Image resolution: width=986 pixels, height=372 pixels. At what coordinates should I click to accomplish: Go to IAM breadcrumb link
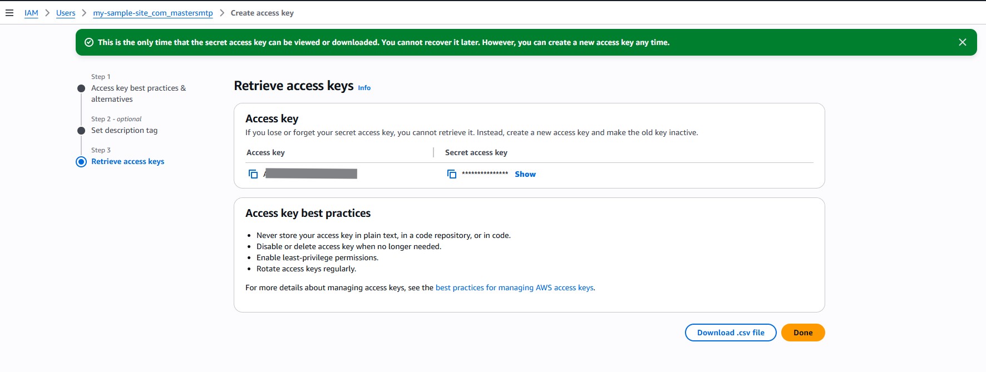[x=31, y=13]
